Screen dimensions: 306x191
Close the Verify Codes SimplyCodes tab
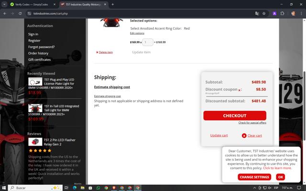pos(55,4)
